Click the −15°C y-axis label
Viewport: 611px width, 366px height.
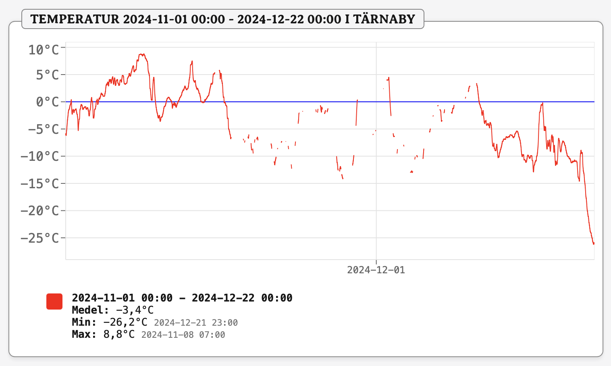pyautogui.click(x=40, y=184)
